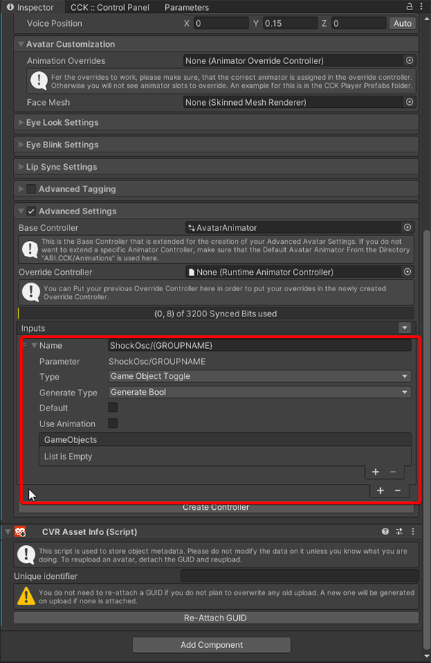The image size is (431, 663).
Task: Open the CVR Asset Info help reference icon
Action: [386, 532]
